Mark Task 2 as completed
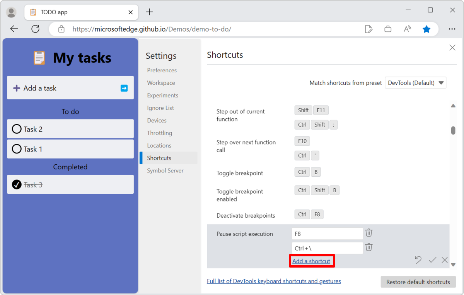464x295 pixels. [x=16, y=129]
